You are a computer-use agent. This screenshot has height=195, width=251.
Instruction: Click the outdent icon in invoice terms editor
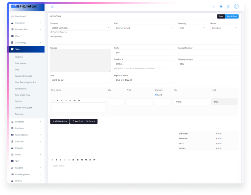(x=82, y=160)
